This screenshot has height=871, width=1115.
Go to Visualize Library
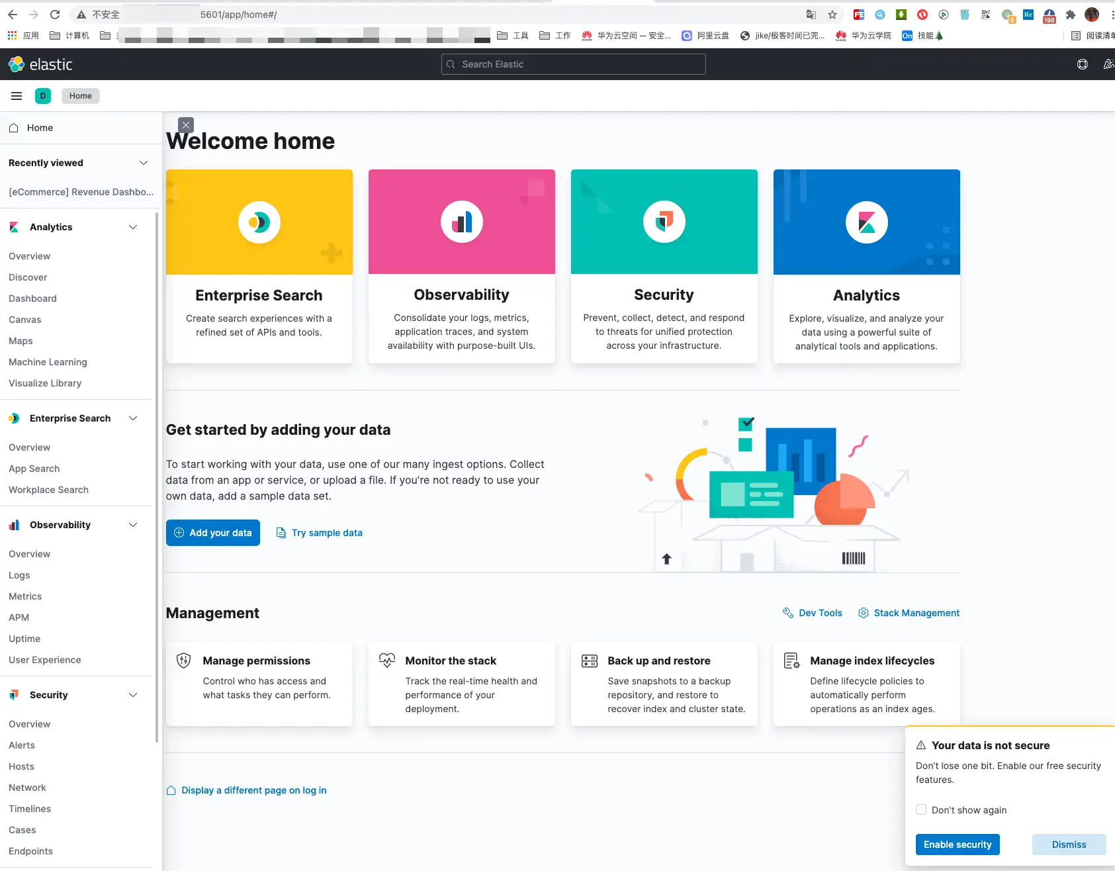(x=45, y=383)
